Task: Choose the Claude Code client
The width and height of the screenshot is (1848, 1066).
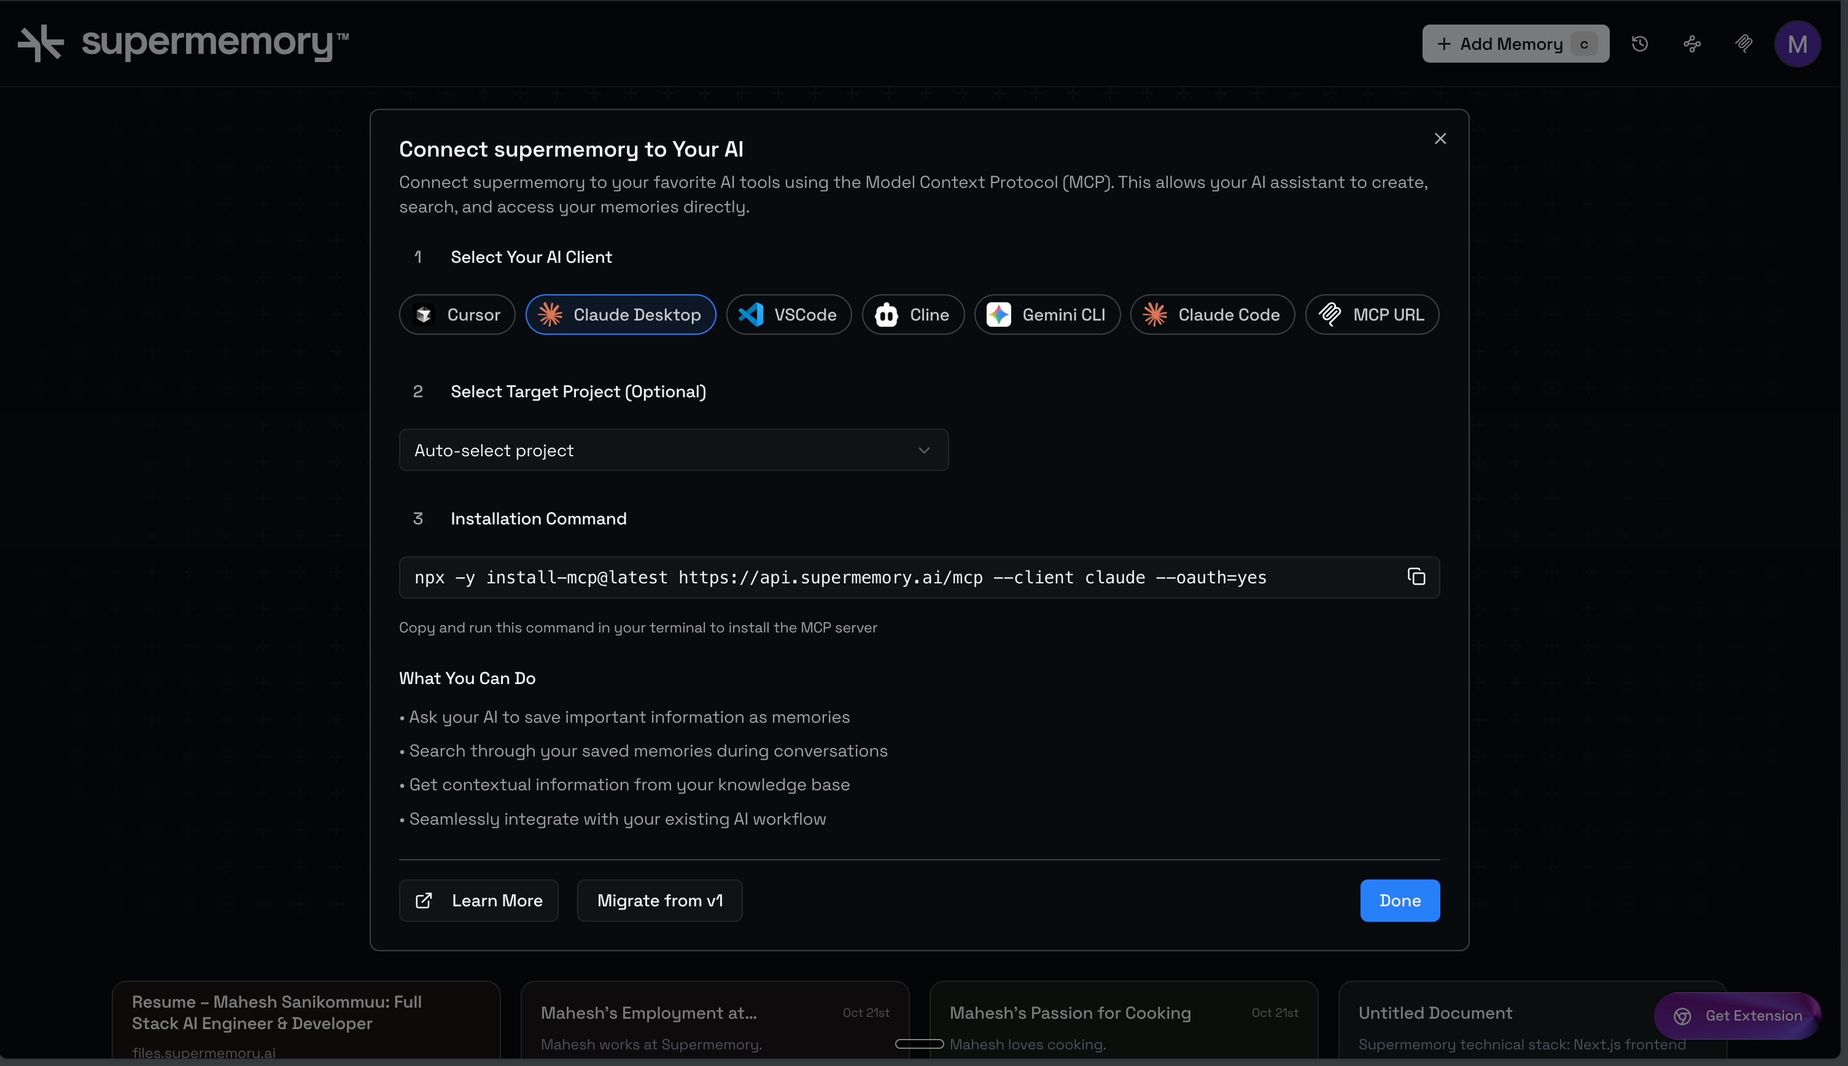Action: pyautogui.click(x=1212, y=315)
